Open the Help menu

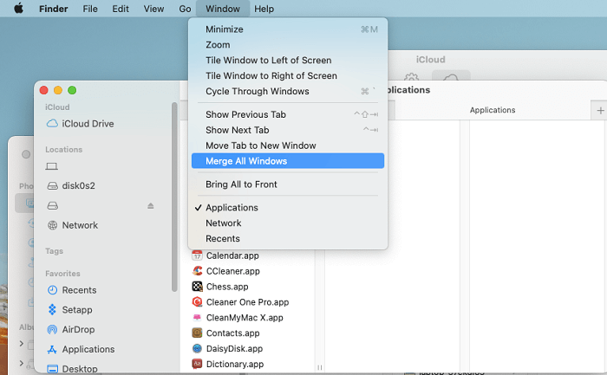pos(264,9)
